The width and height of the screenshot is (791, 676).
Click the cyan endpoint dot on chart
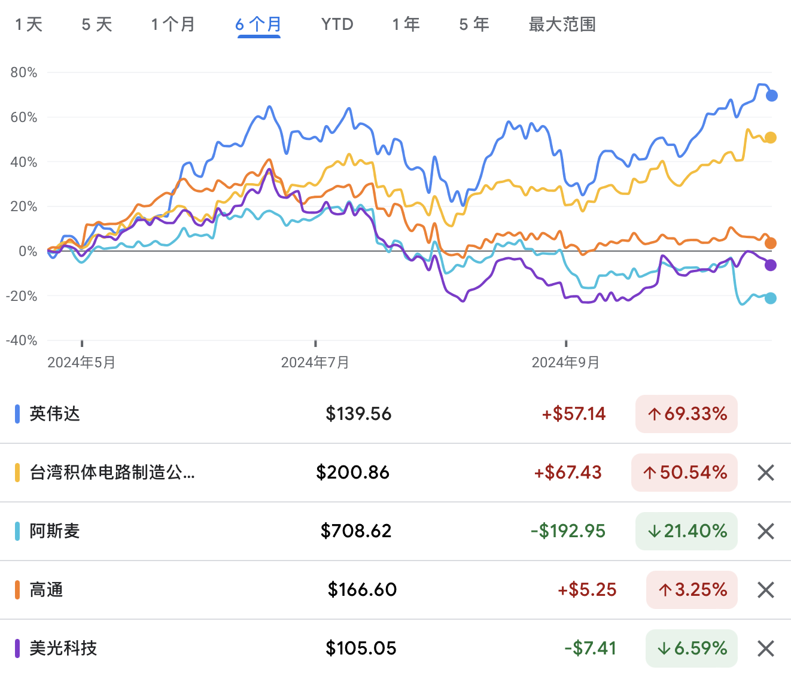[771, 298]
